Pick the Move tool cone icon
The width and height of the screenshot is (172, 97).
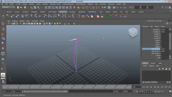[3, 39]
